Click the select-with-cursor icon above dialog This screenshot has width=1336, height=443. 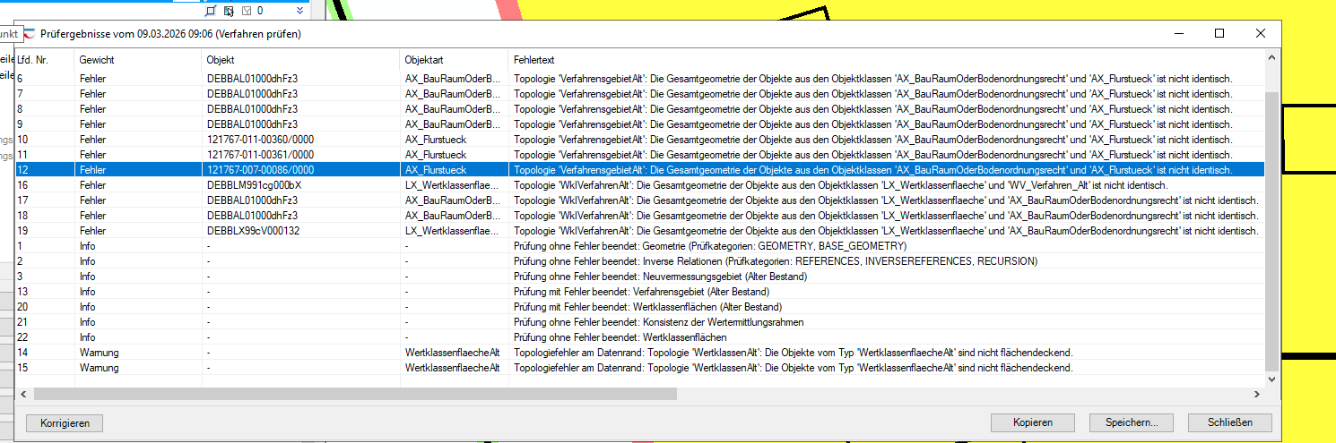[x=229, y=11]
